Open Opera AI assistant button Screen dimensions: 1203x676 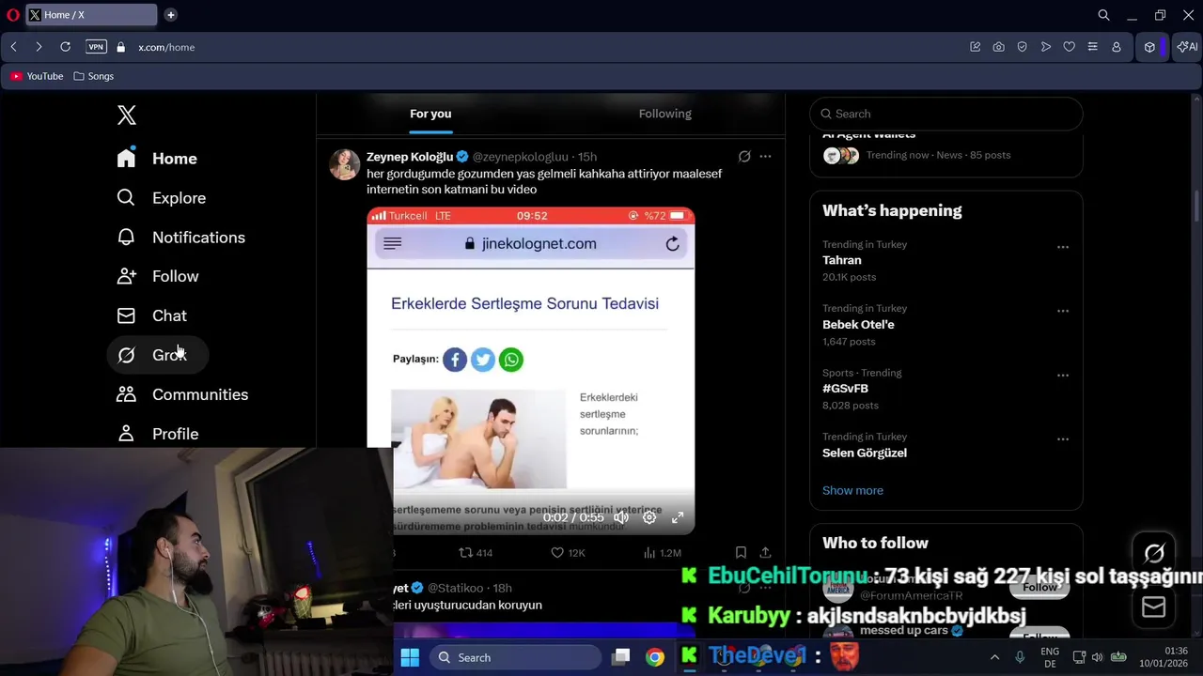(1187, 47)
